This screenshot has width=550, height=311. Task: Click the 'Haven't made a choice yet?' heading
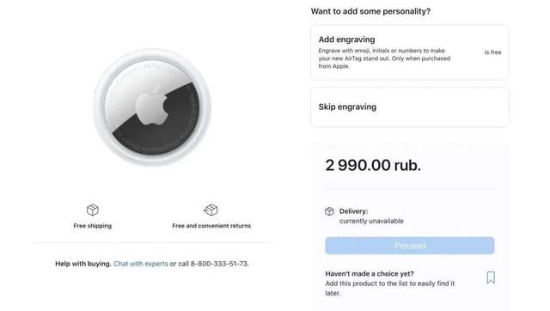coord(370,273)
